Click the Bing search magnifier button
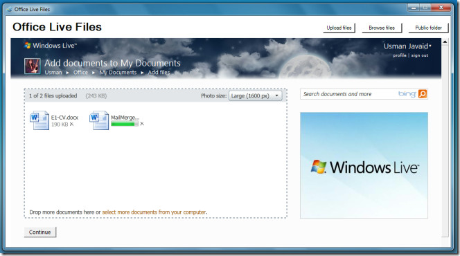 [x=423, y=94]
